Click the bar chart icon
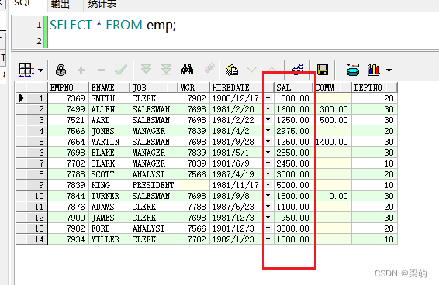The width and height of the screenshot is (439, 285). click(x=374, y=70)
